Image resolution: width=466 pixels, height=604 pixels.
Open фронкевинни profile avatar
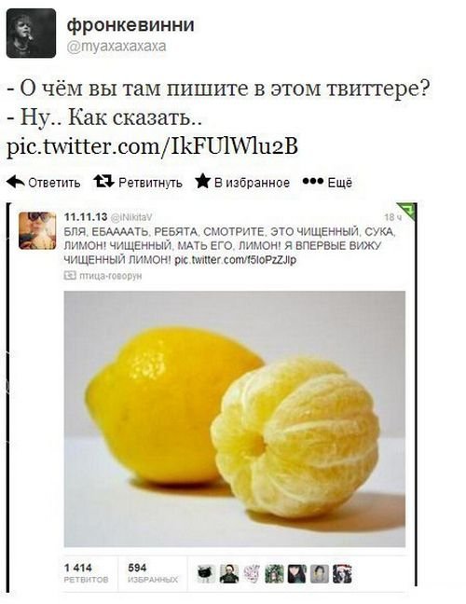[31, 34]
